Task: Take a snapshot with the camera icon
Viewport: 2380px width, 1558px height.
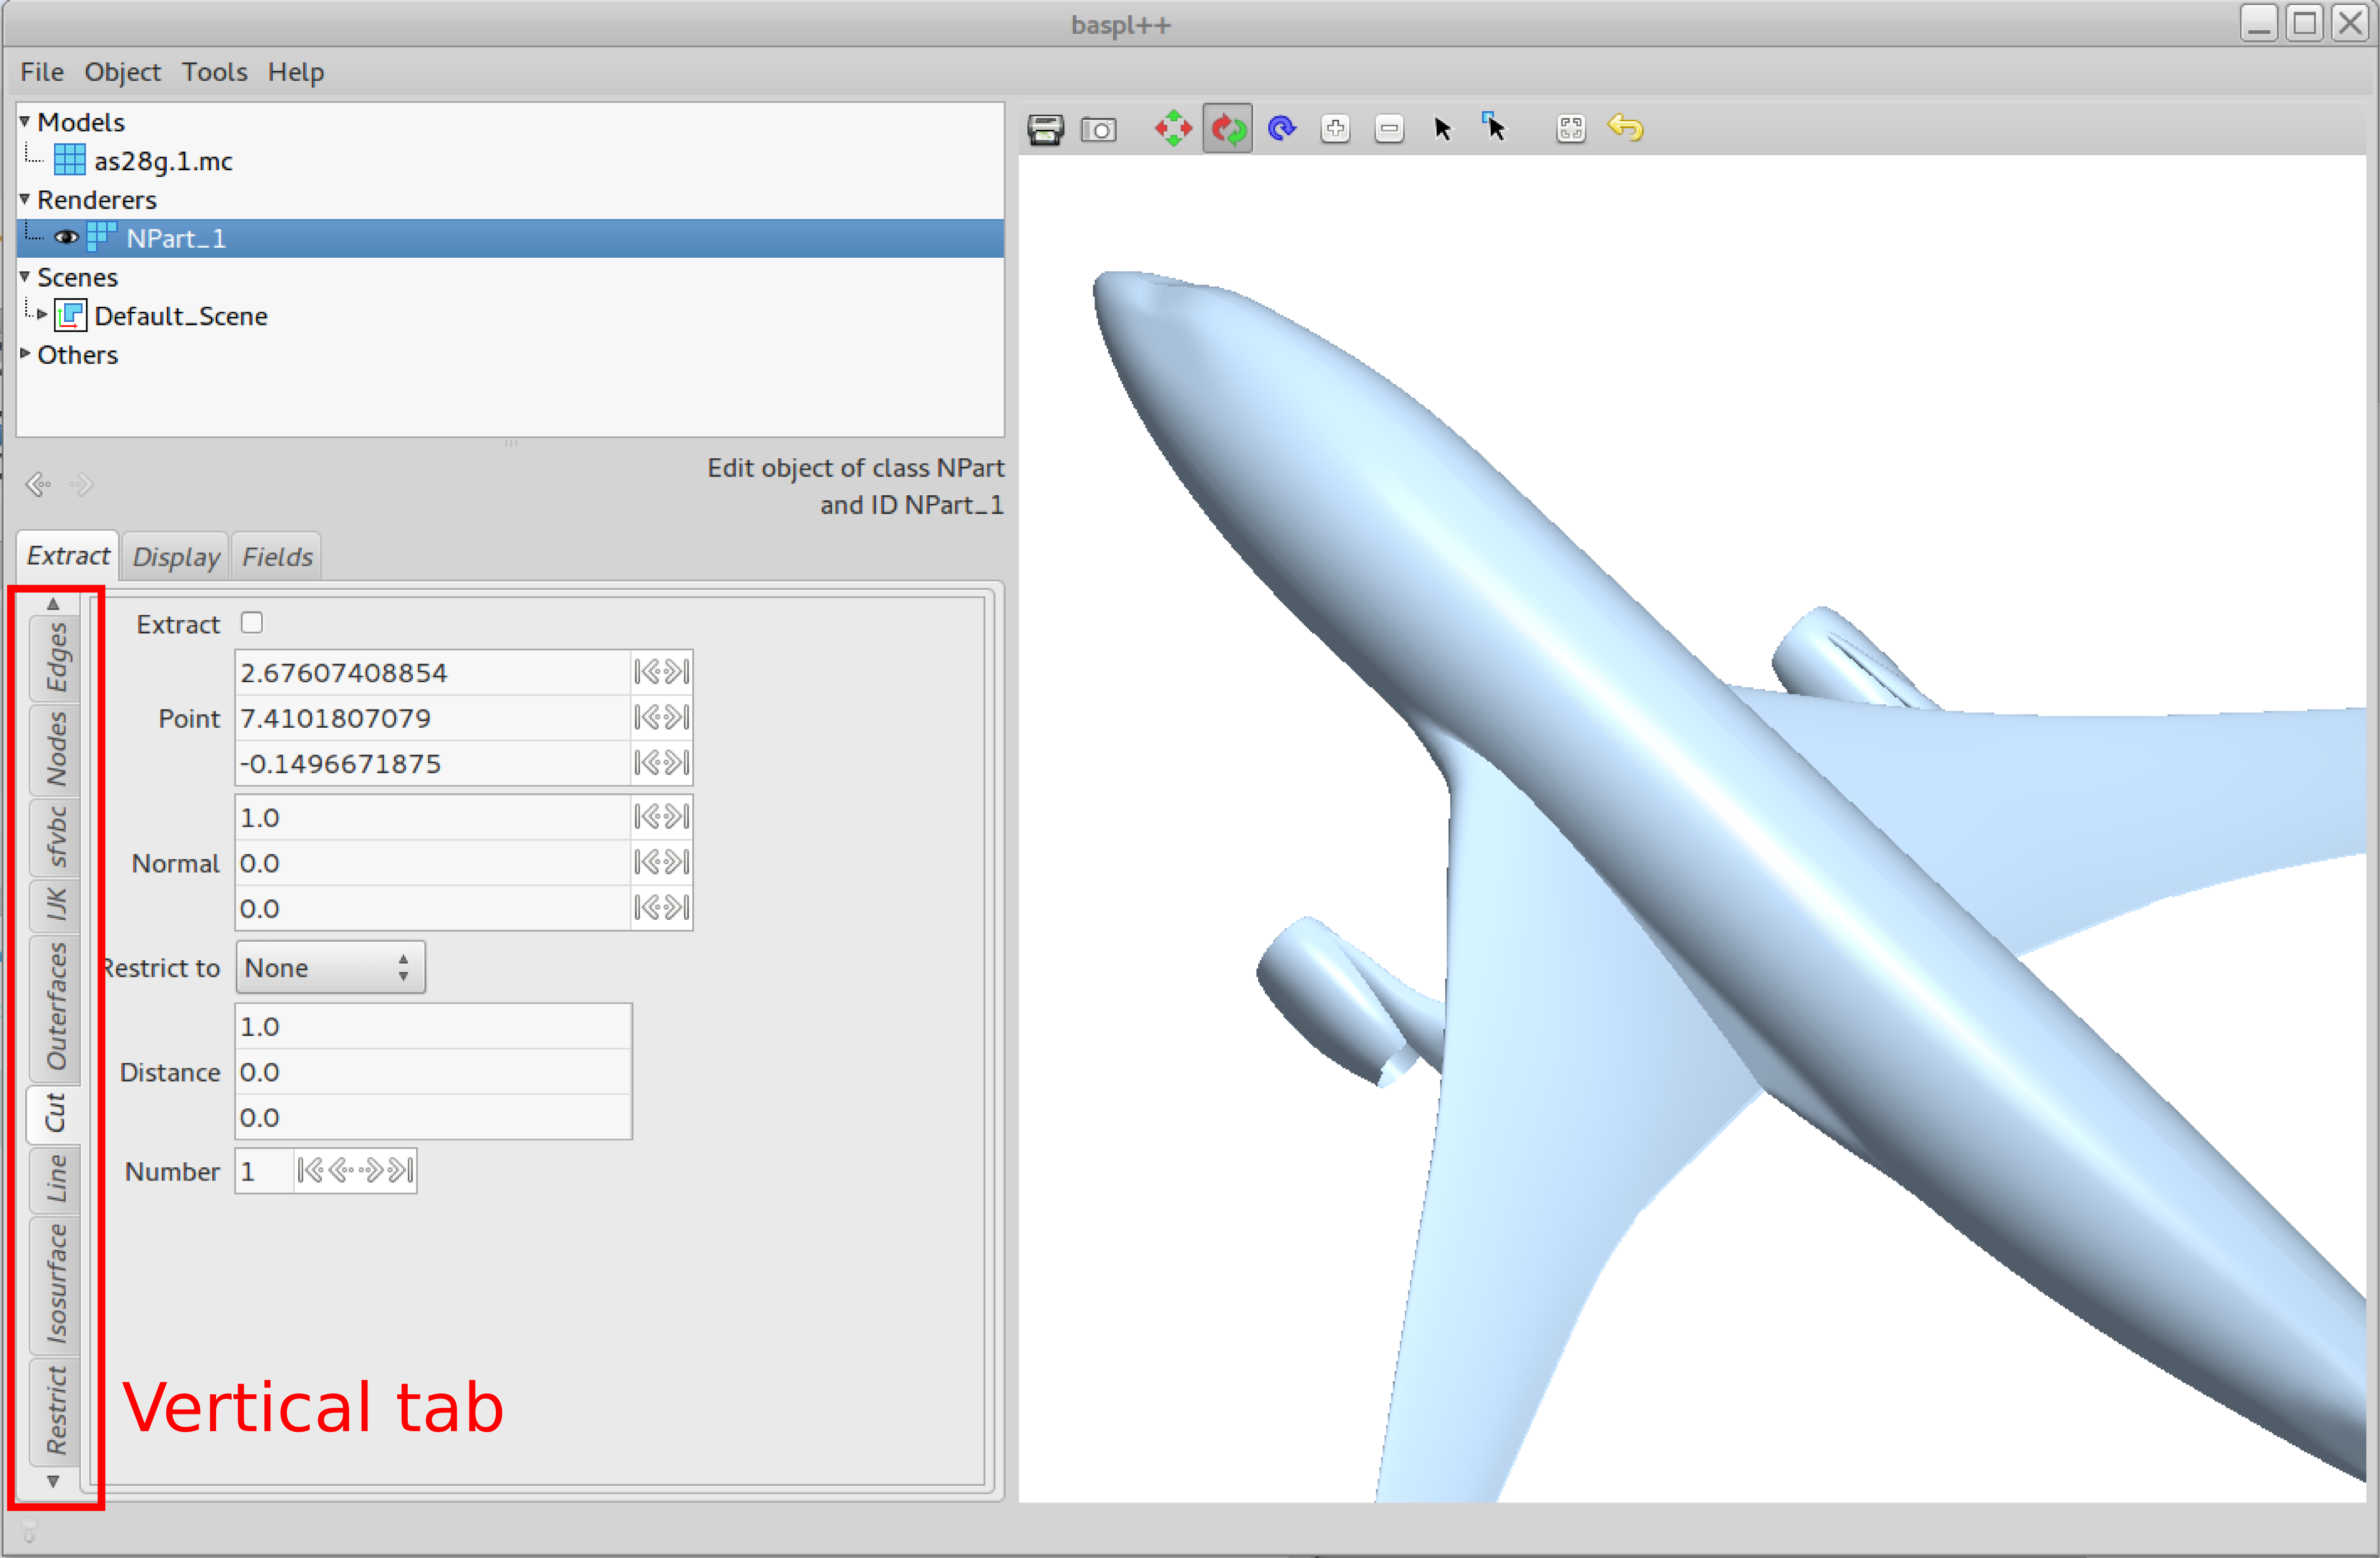Action: pos(1098,130)
